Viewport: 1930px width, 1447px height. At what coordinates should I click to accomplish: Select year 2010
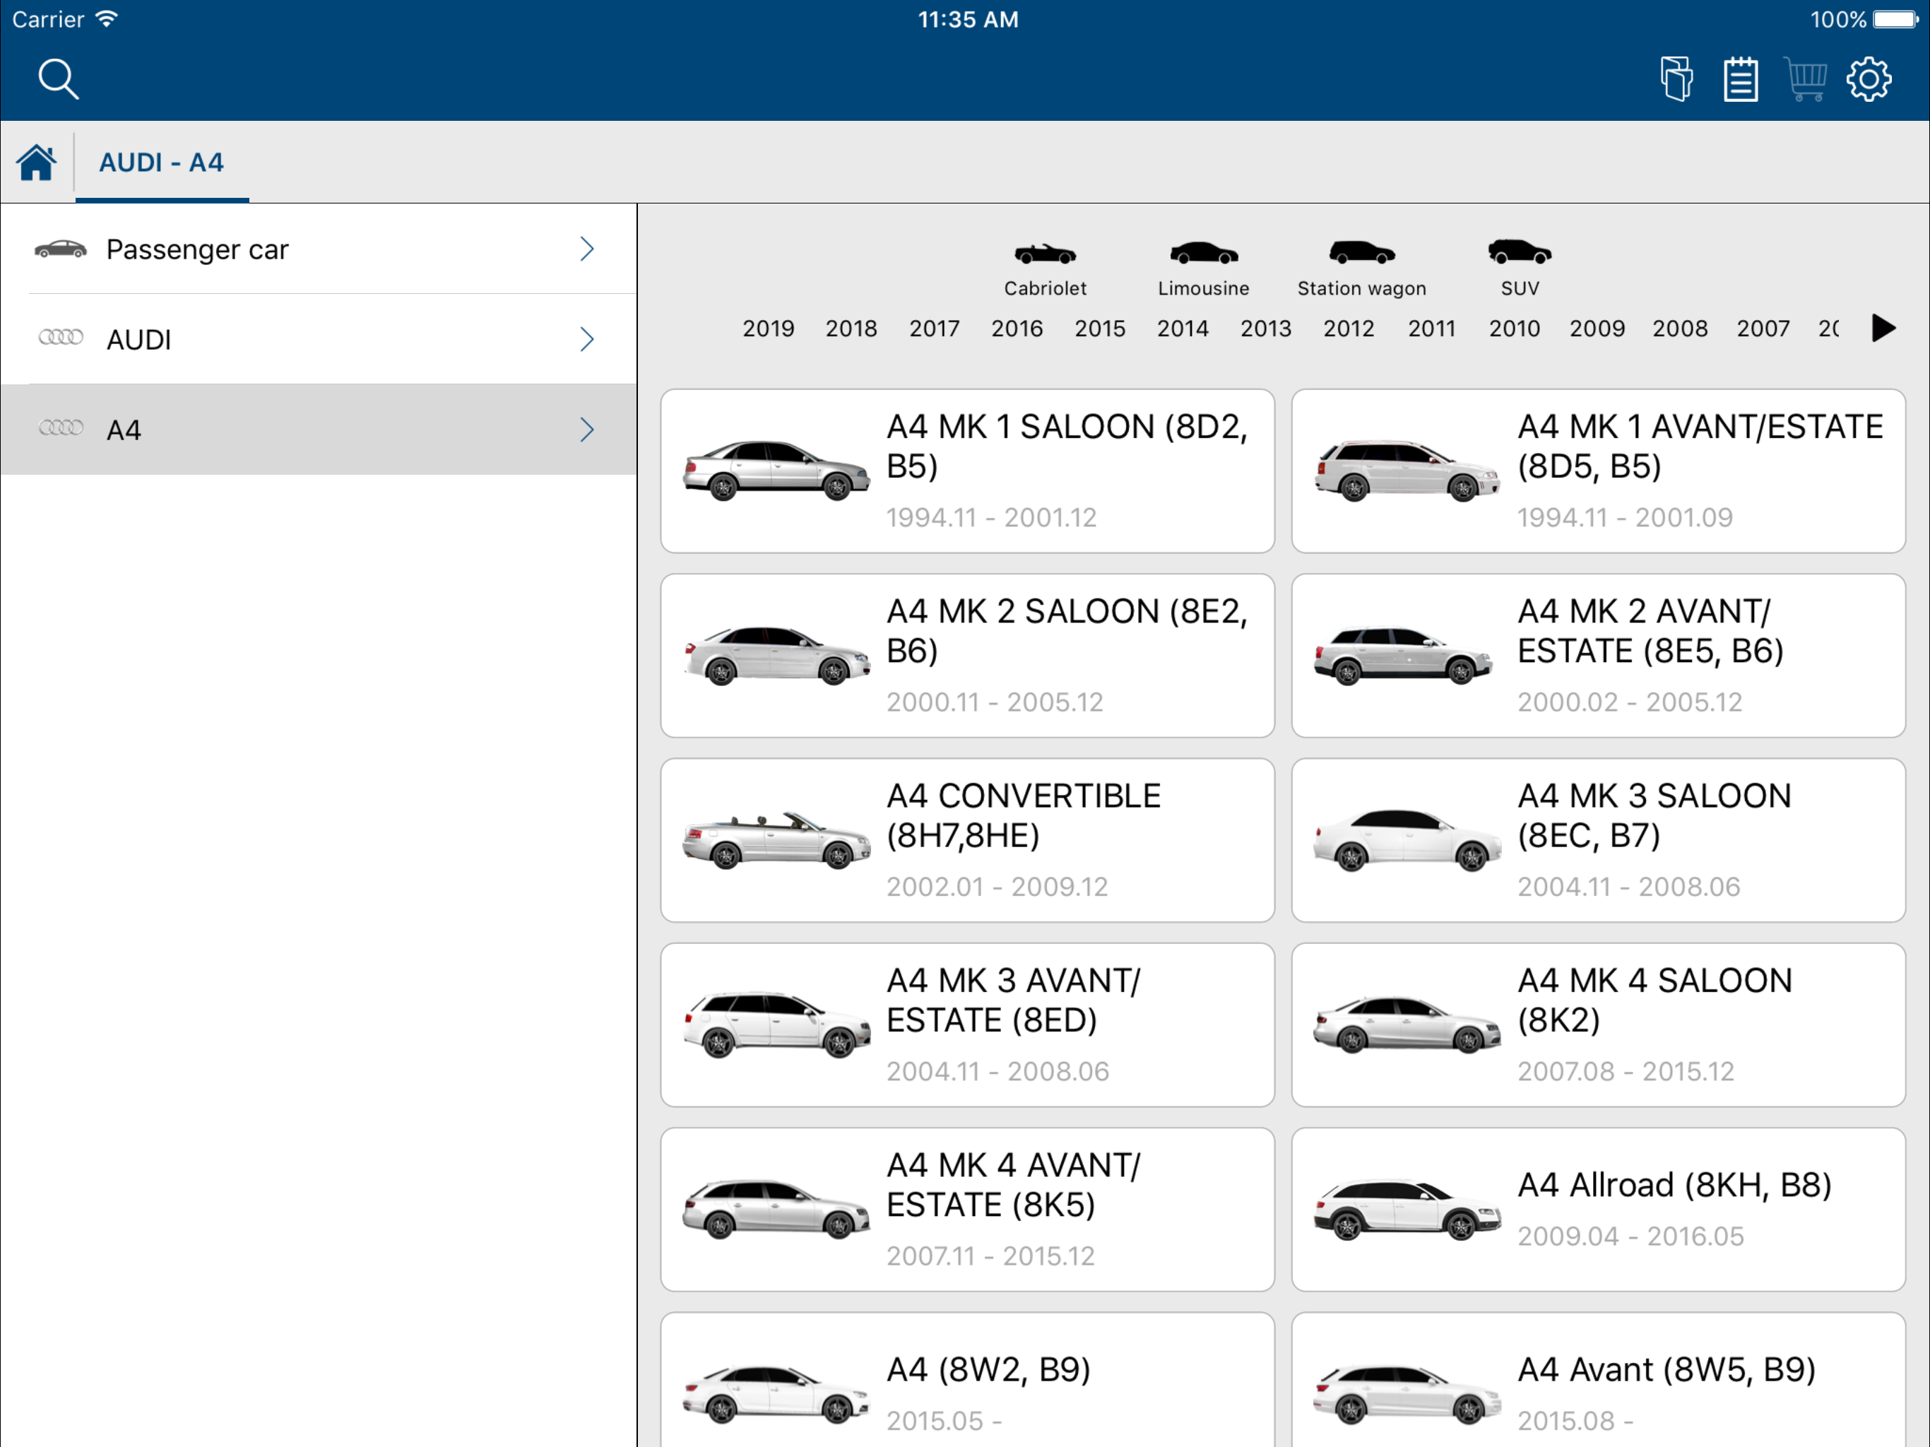(x=1514, y=329)
